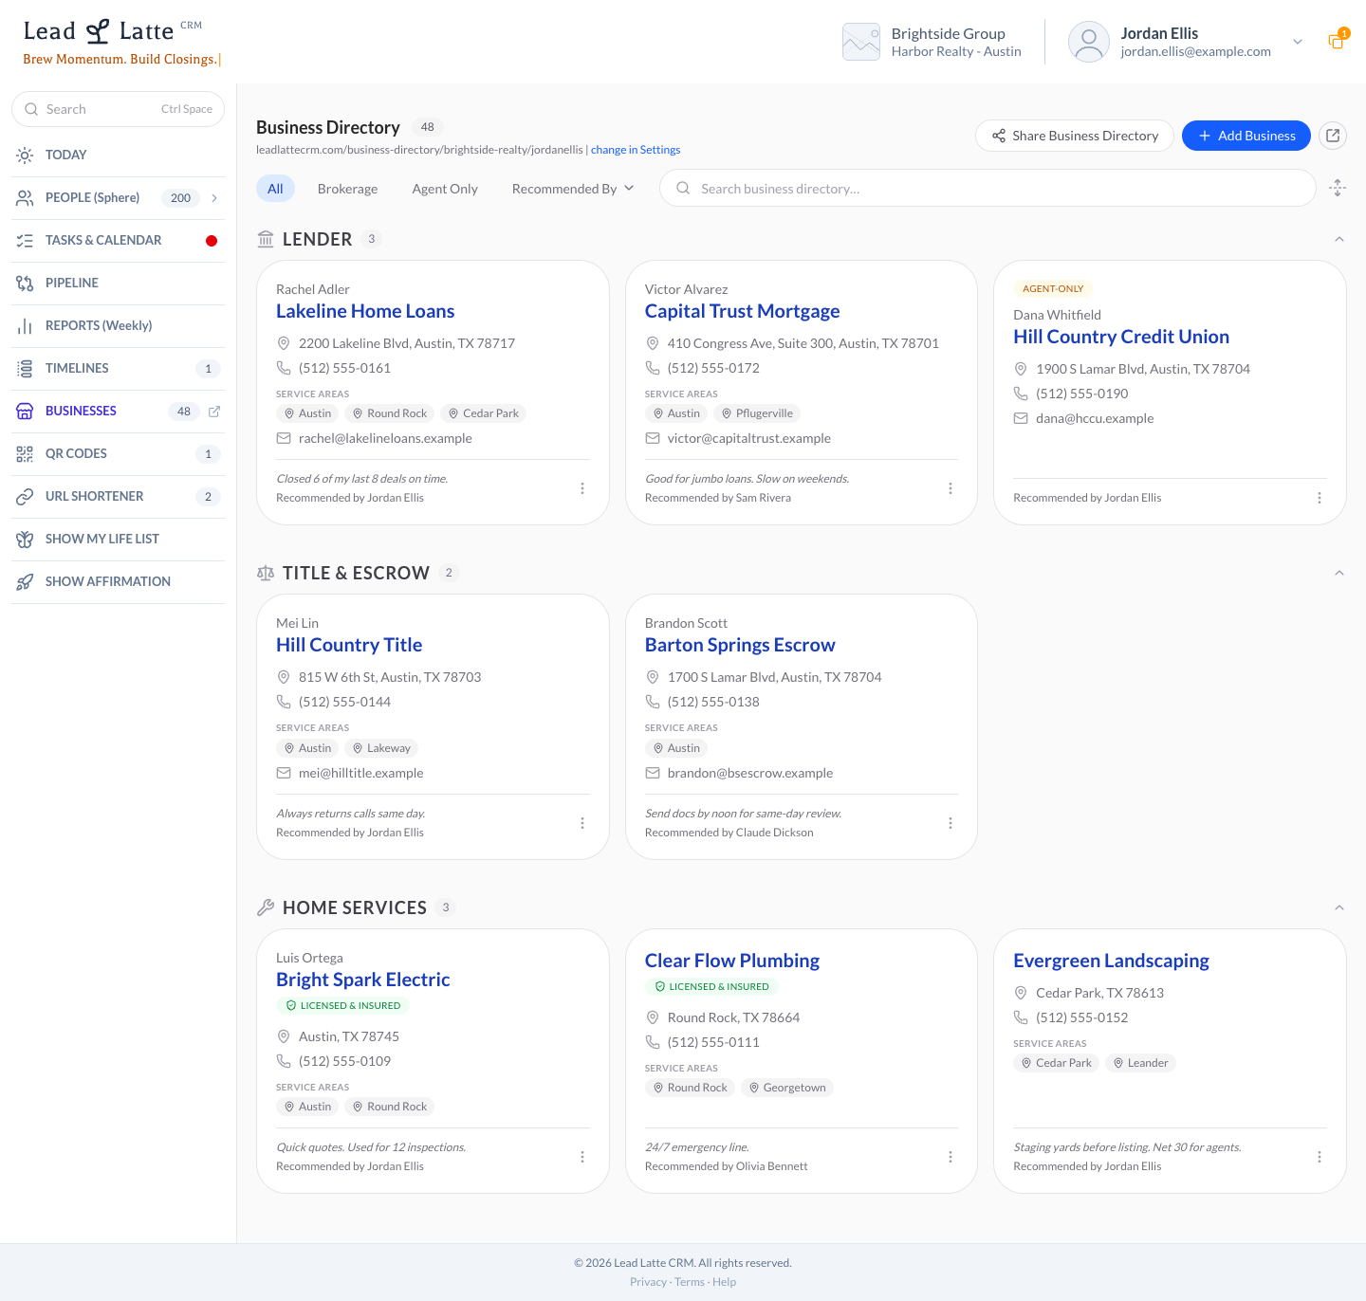Viewport: 1366px width, 1301px height.
Task: Open options menu on Barton Springs Escrow card
Action: coord(950,823)
